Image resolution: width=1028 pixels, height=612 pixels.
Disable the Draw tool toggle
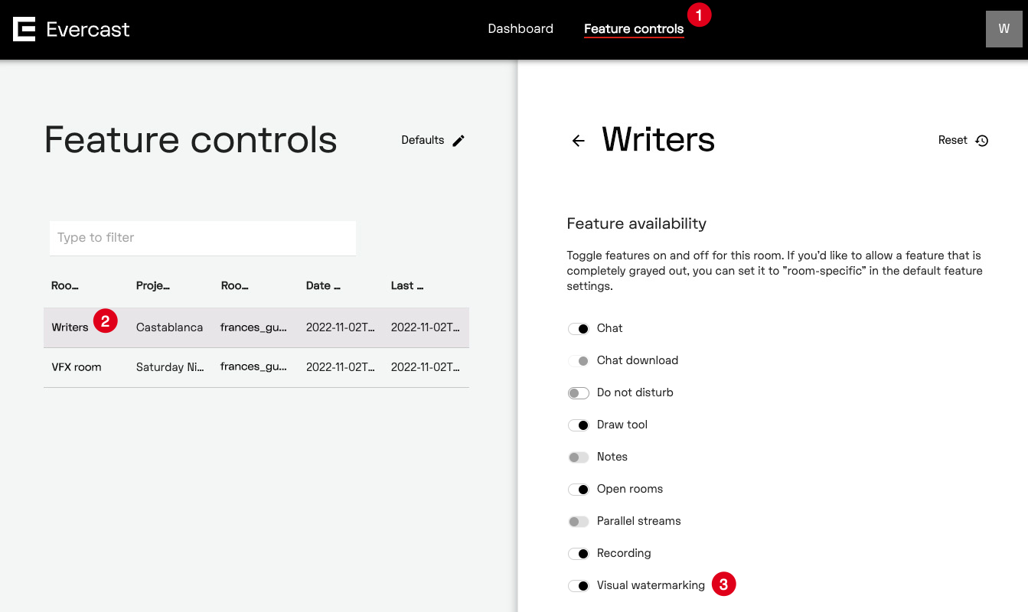coord(579,425)
